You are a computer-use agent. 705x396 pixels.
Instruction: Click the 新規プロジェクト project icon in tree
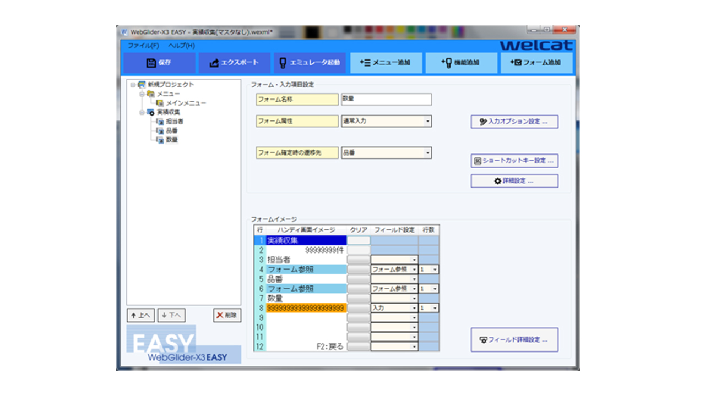tap(142, 85)
